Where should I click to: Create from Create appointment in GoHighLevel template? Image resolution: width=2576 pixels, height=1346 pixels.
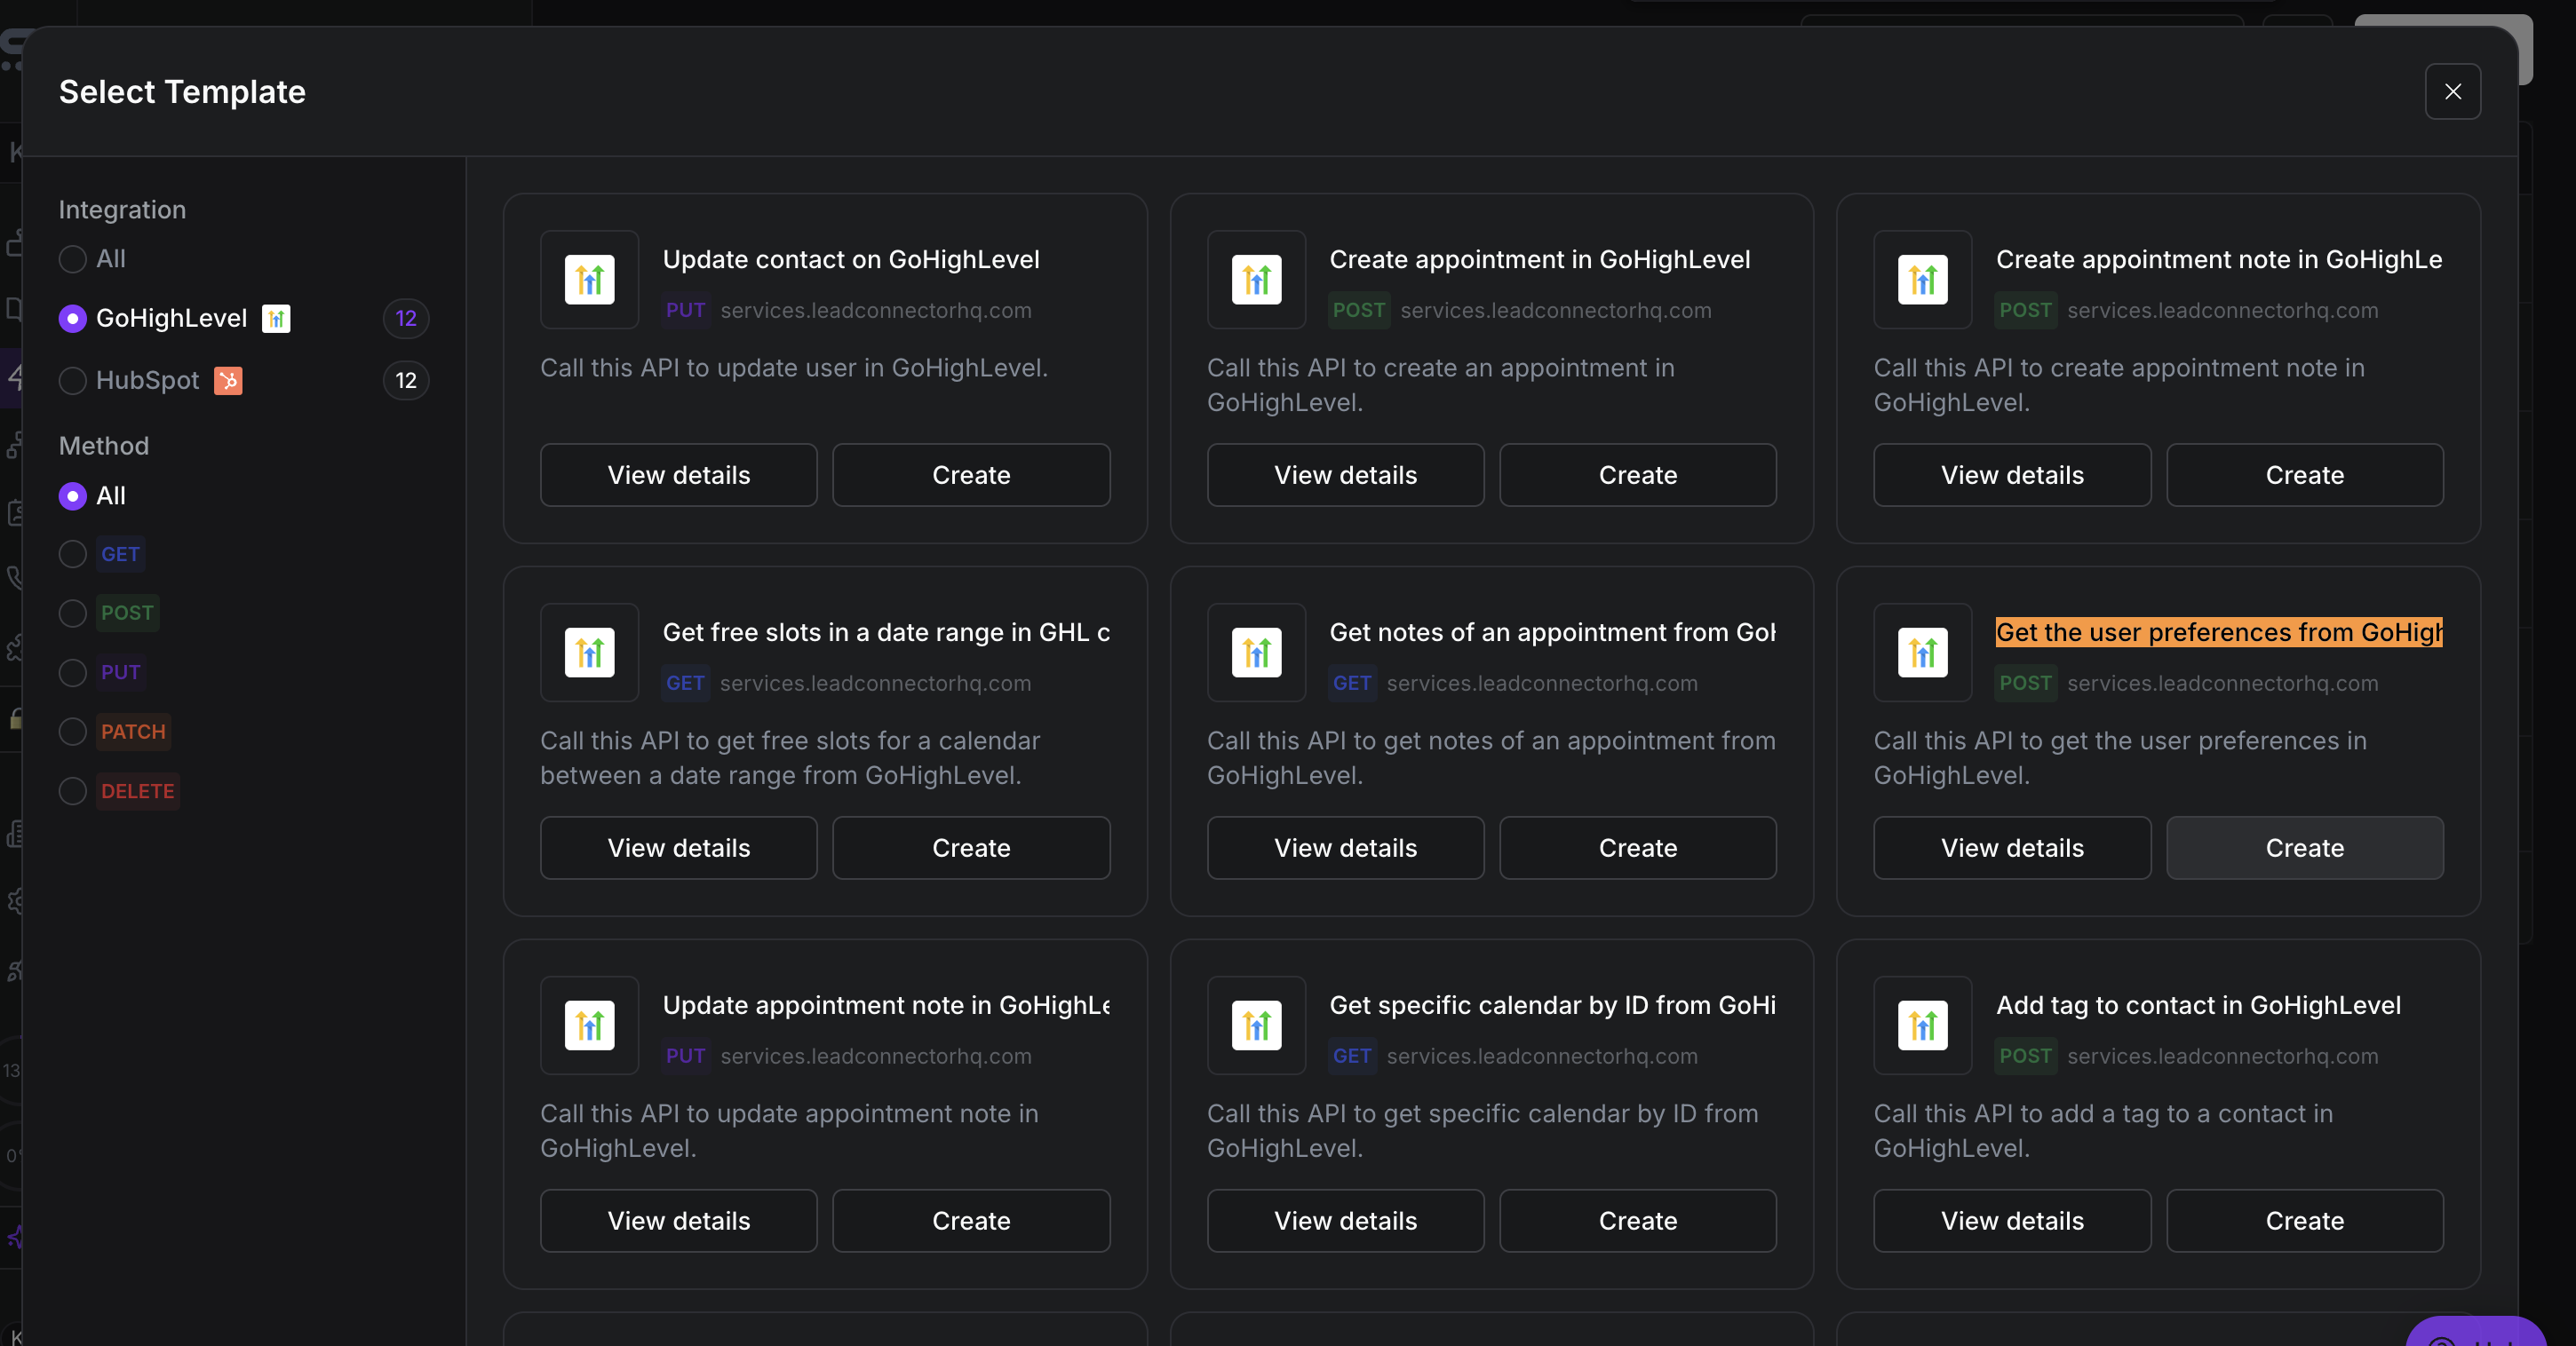click(1638, 476)
